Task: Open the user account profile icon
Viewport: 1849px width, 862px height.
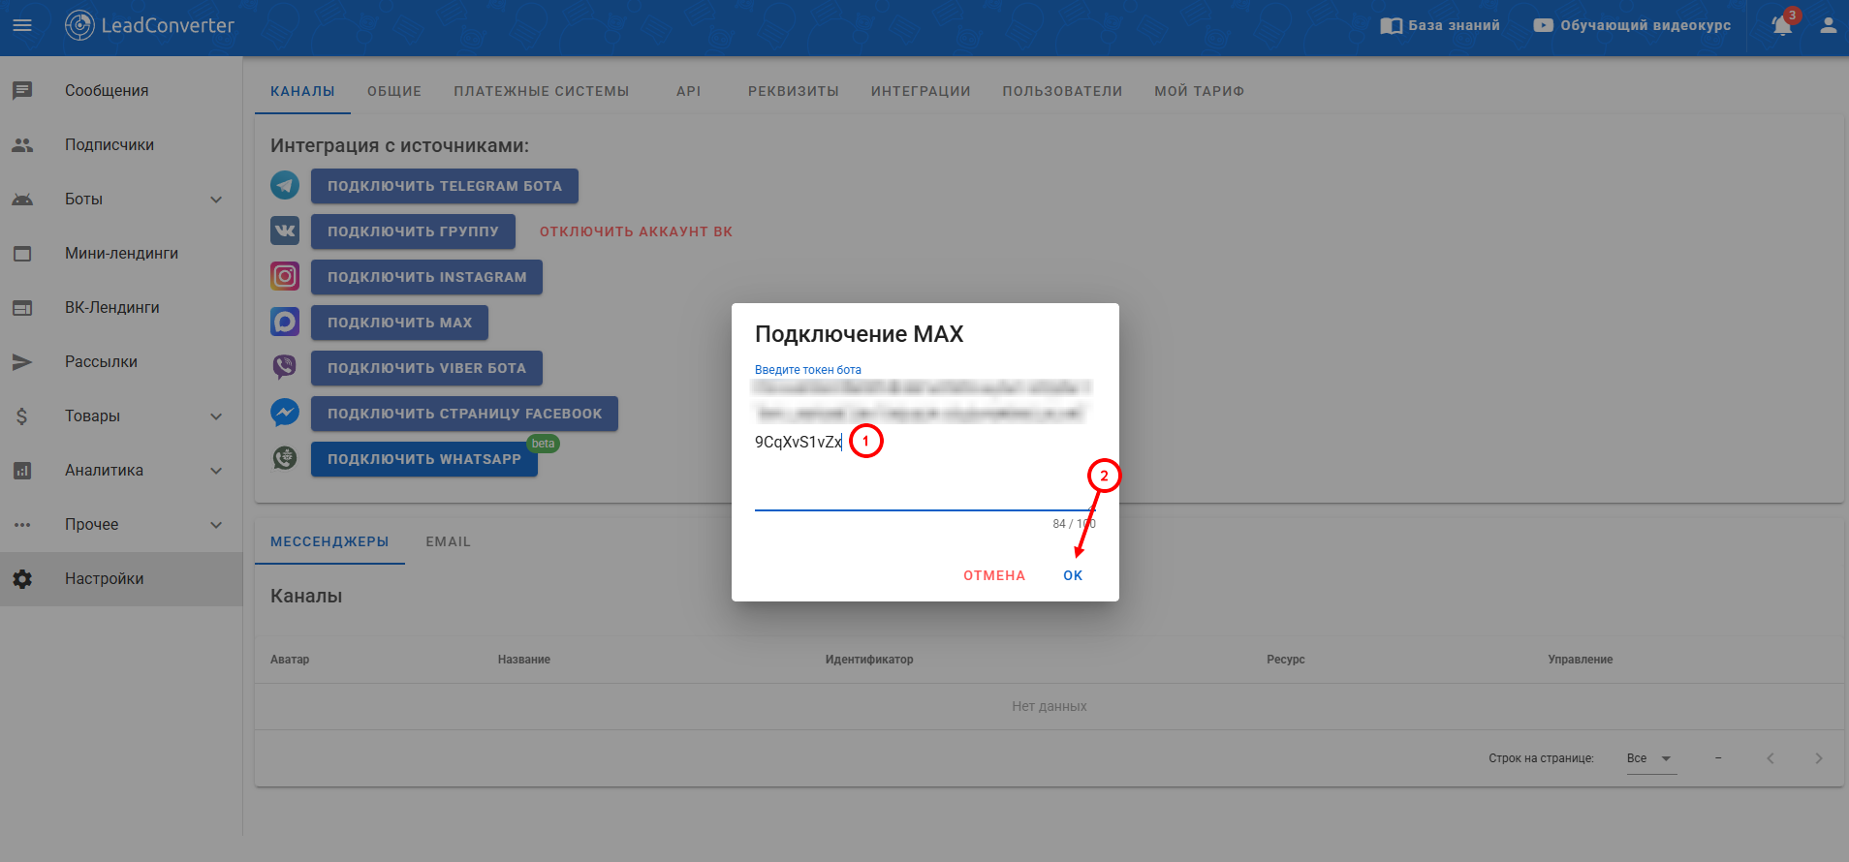Action: point(1828,26)
